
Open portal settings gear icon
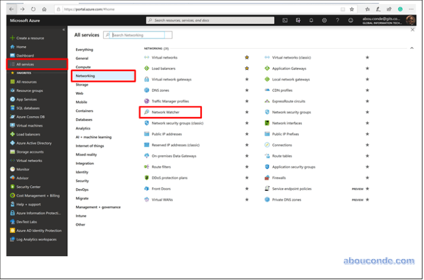tap(324, 20)
